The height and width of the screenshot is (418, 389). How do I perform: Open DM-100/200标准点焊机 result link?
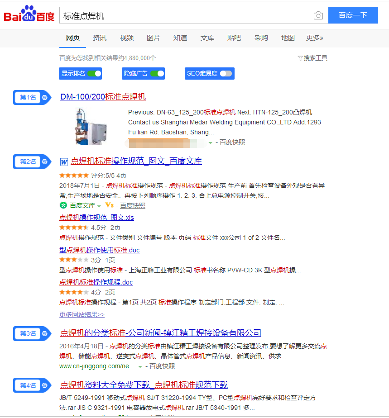tap(103, 96)
